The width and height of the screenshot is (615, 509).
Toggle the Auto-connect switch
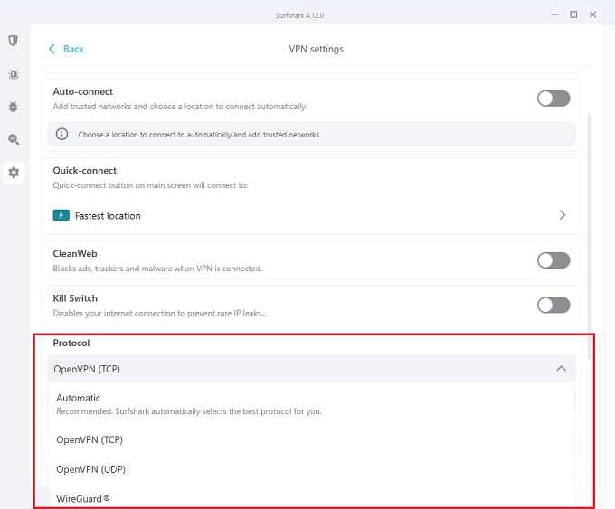pyautogui.click(x=553, y=98)
